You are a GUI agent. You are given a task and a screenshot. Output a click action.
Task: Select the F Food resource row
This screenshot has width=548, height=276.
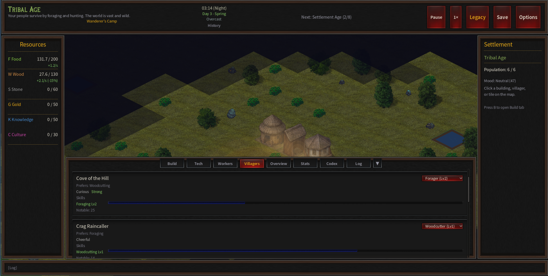point(33,62)
